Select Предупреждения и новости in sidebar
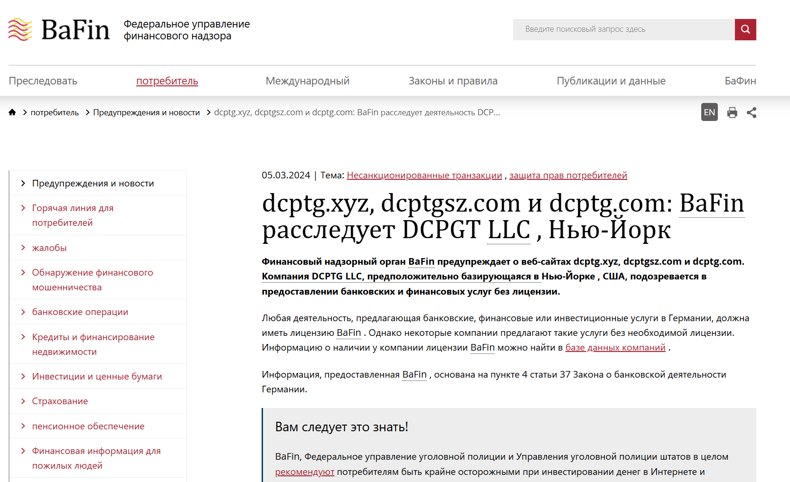 93,184
